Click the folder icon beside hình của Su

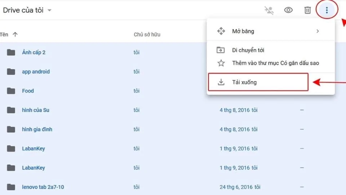(11, 110)
